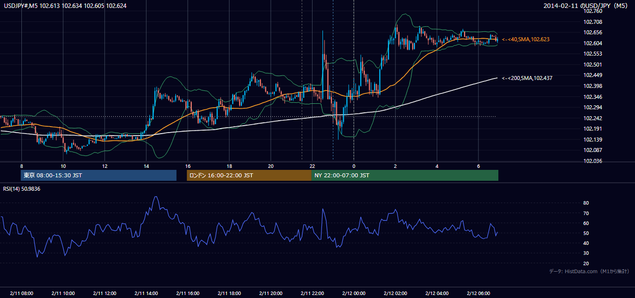This screenshot has height=298, width=635.
Task: Click hour label 22 under the price chart
Action: pos(312,166)
